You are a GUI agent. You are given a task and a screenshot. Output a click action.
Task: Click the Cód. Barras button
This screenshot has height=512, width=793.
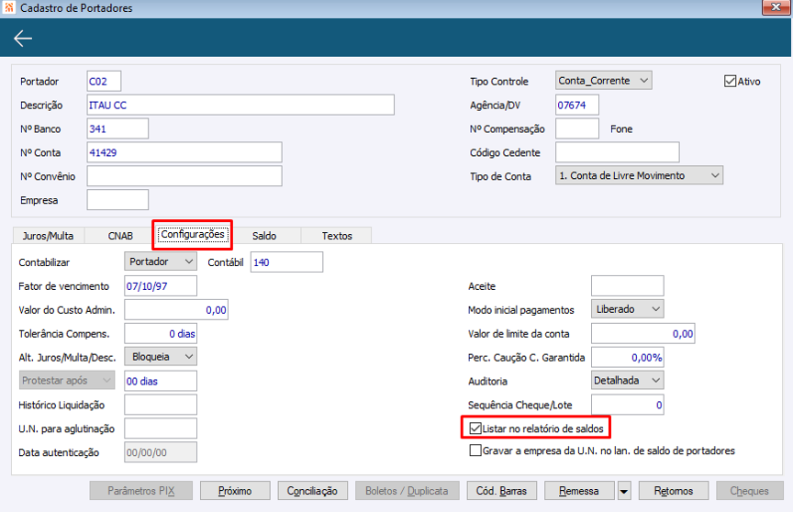(501, 491)
